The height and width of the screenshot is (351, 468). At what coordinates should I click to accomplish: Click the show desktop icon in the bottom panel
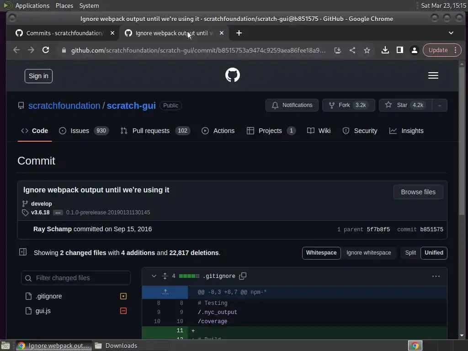point(5,346)
